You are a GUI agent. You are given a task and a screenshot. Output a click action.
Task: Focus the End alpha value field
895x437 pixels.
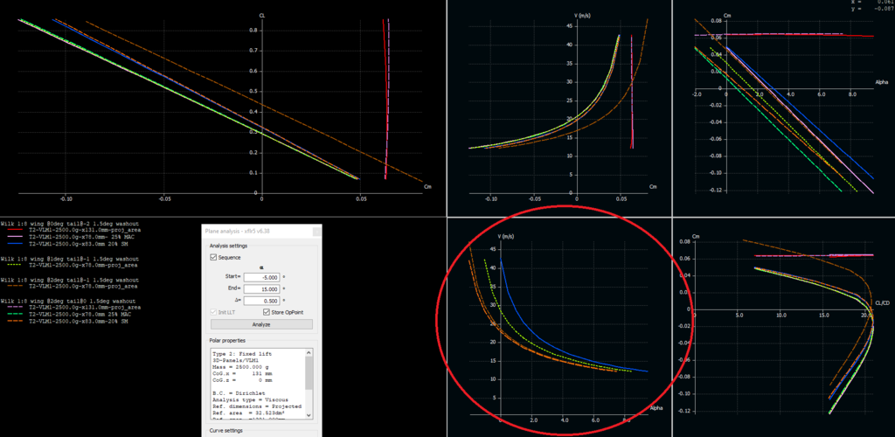[x=267, y=288]
